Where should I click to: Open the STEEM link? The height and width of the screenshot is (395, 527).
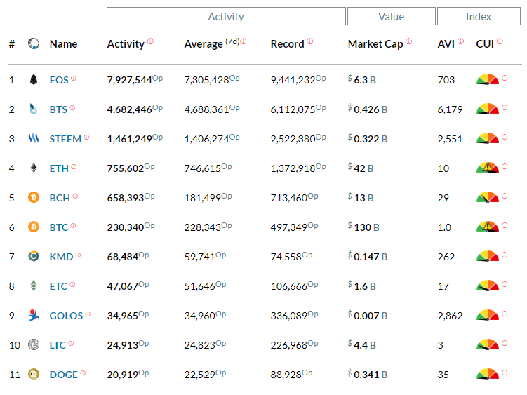65,139
